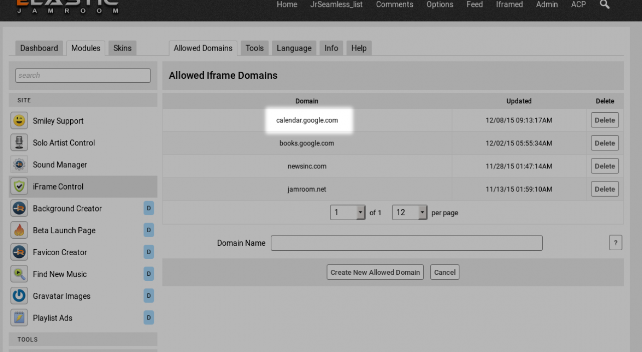Image resolution: width=642 pixels, height=352 pixels.
Task: Open the iFrame Control module
Action: point(58,187)
